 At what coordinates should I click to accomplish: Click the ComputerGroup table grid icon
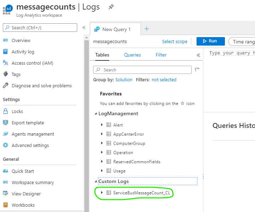tap(109, 143)
